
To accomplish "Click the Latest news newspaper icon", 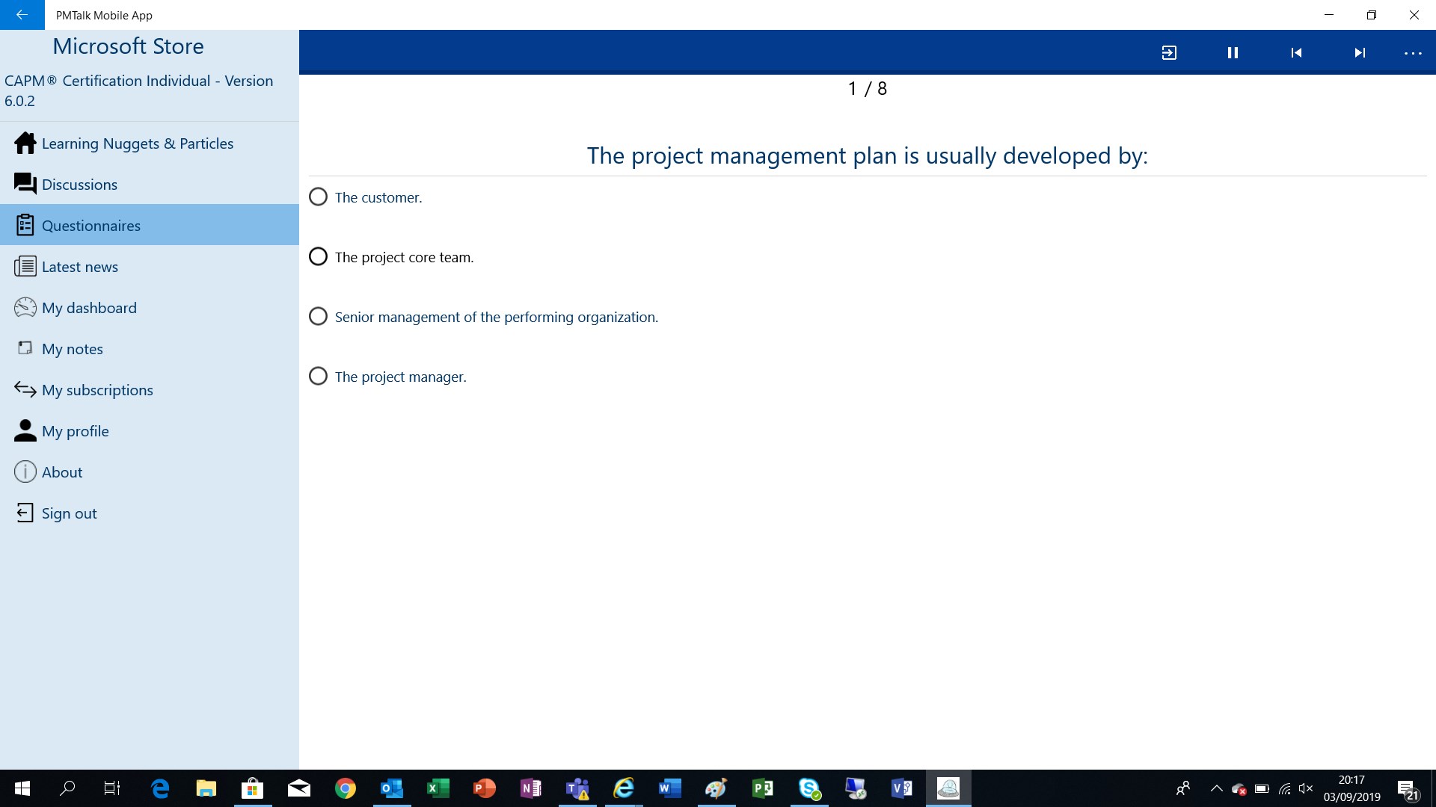I will 25,267.
